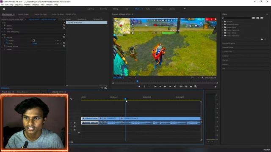Mark Out point in the Program Monitor
The height and width of the screenshot is (152, 271).
[x=149, y=87]
